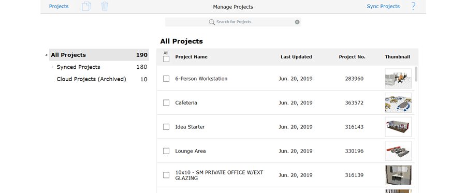
Task: Click the 180 count beside Synced Projects
Action: pos(142,67)
